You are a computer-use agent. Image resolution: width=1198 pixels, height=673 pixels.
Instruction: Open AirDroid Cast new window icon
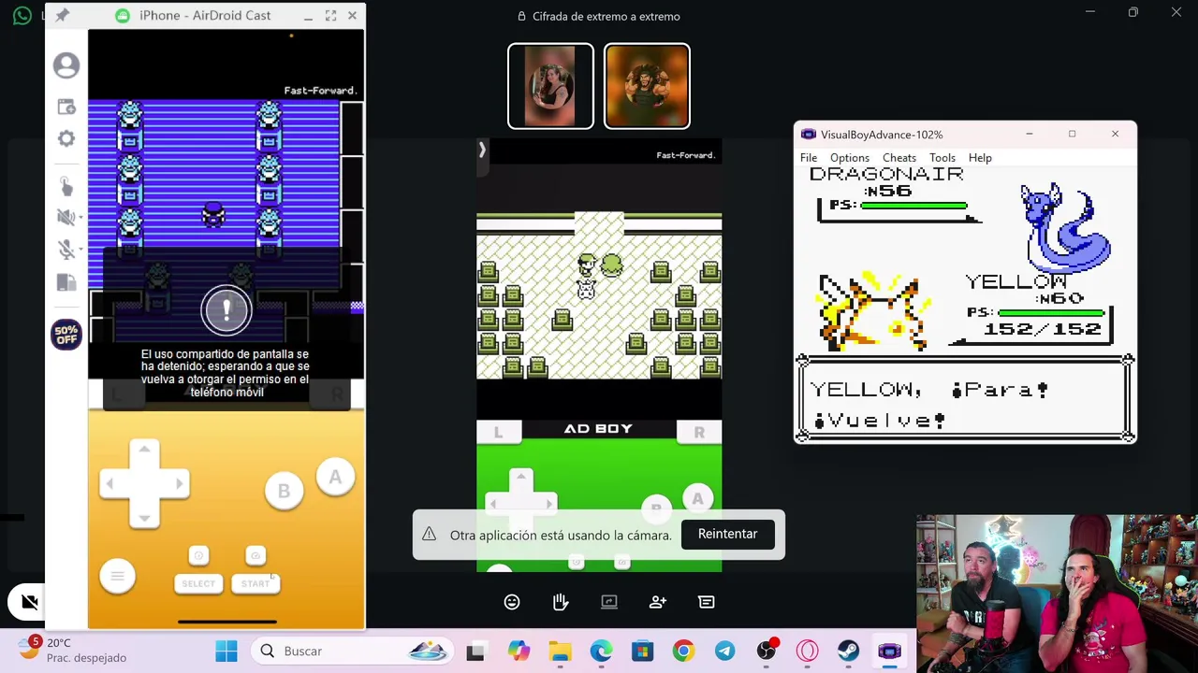[x=66, y=107]
